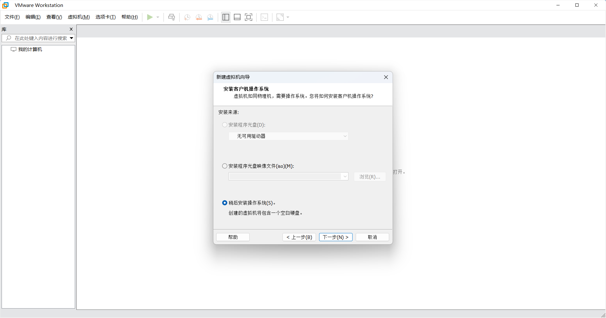The height and width of the screenshot is (318, 606).
Task: Click the 安装来源: label
Action: pyautogui.click(x=229, y=112)
